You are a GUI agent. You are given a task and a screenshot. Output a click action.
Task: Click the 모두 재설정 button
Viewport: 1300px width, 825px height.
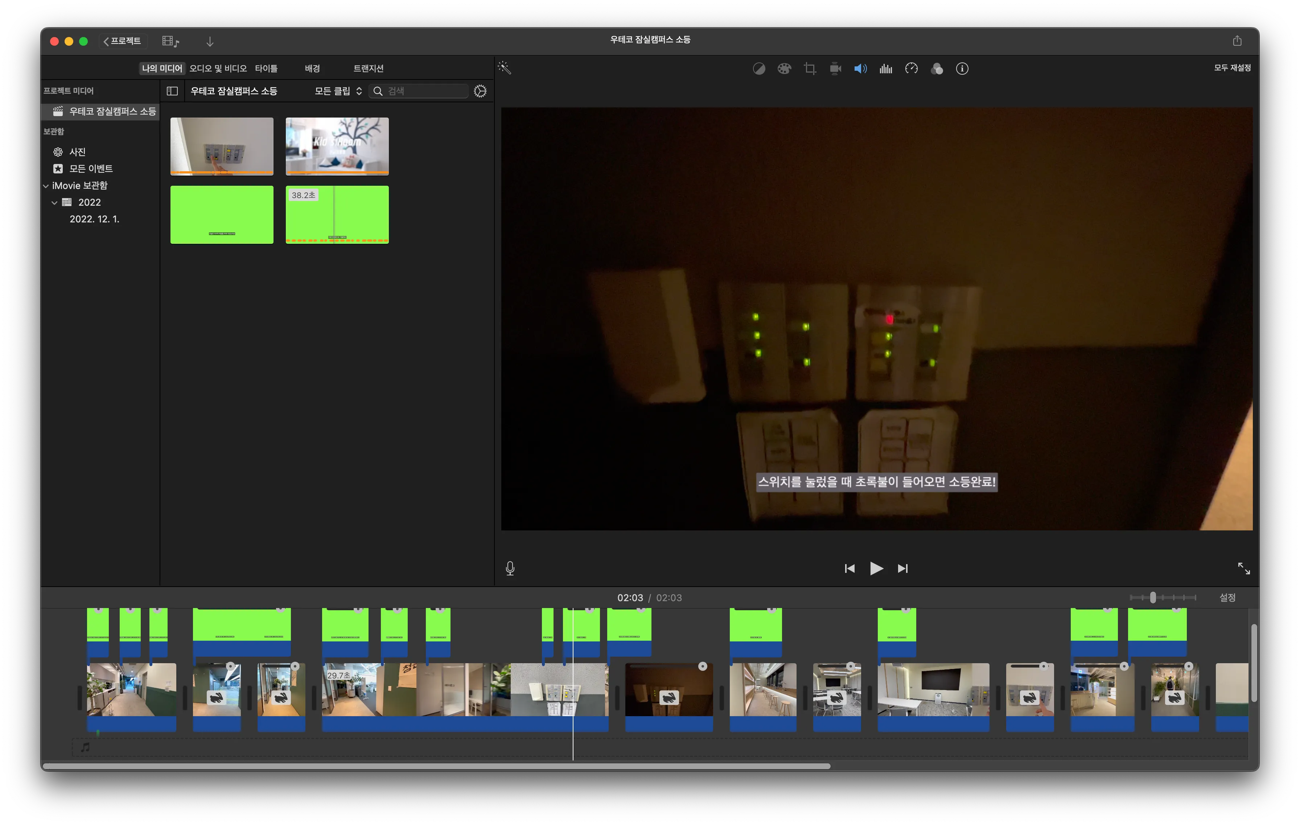[1232, 68]
